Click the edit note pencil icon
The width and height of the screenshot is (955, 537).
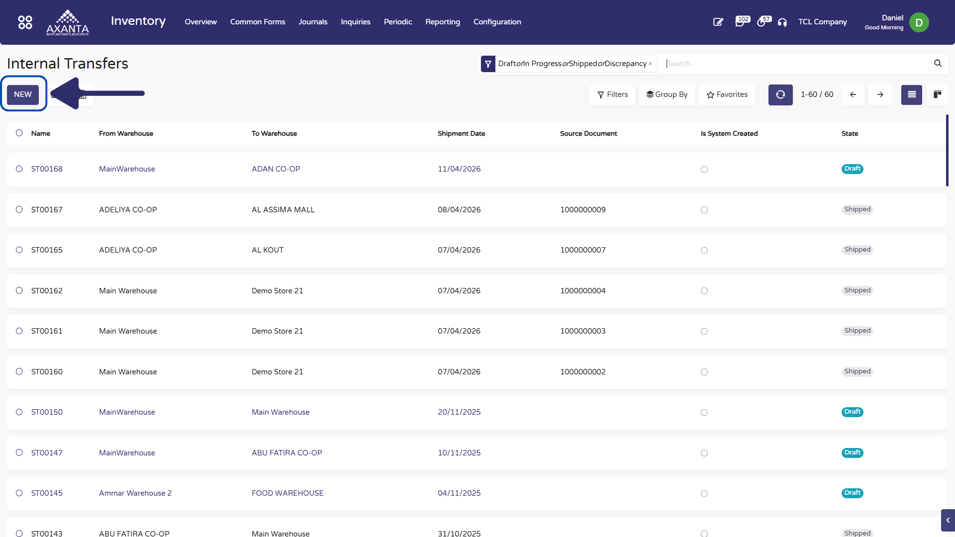pos(718,22)
